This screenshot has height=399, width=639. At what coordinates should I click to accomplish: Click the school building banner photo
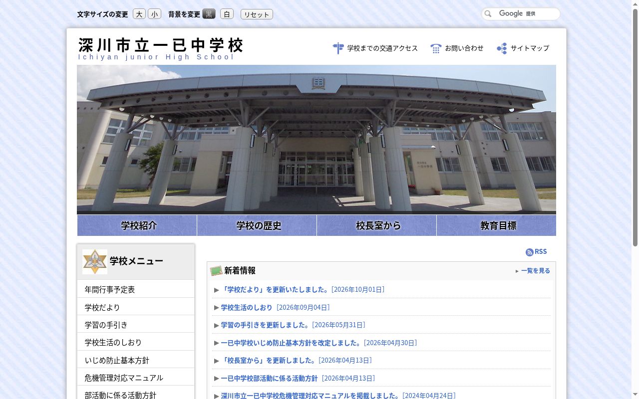click(317, 140)
